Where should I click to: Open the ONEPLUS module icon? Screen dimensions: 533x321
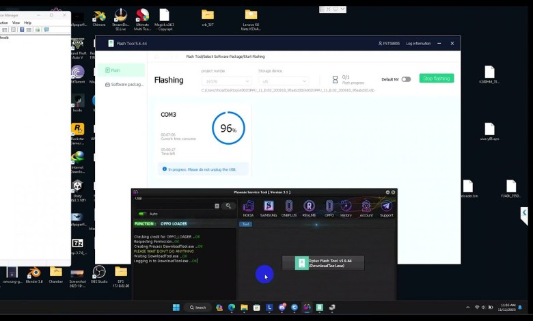pos(289,206)
